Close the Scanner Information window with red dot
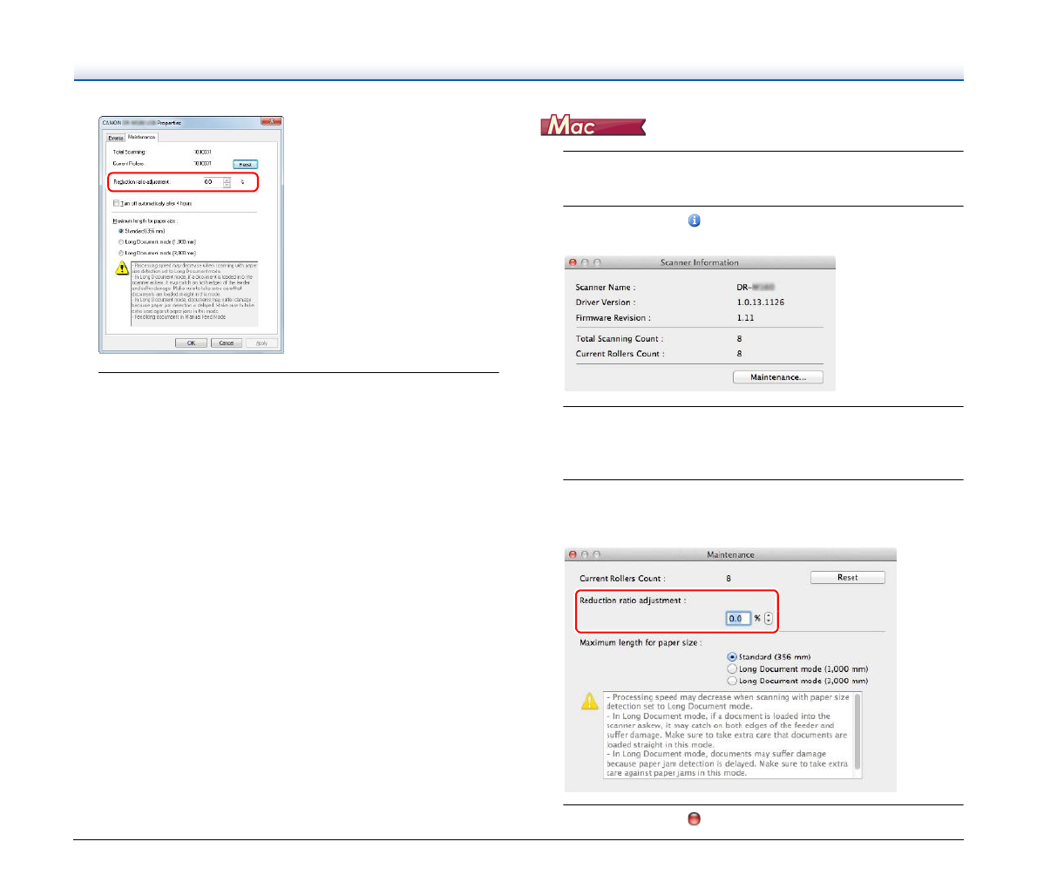 573,262
